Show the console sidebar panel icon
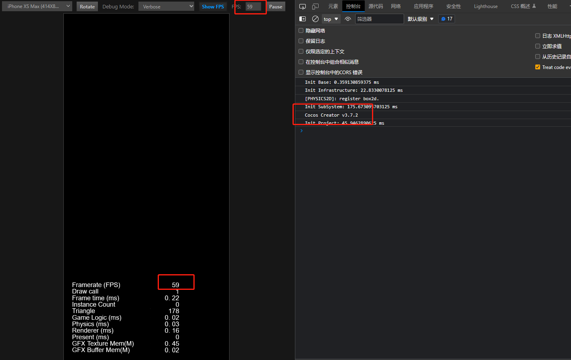This screenshot has height=360, width=571. point(303,19)
